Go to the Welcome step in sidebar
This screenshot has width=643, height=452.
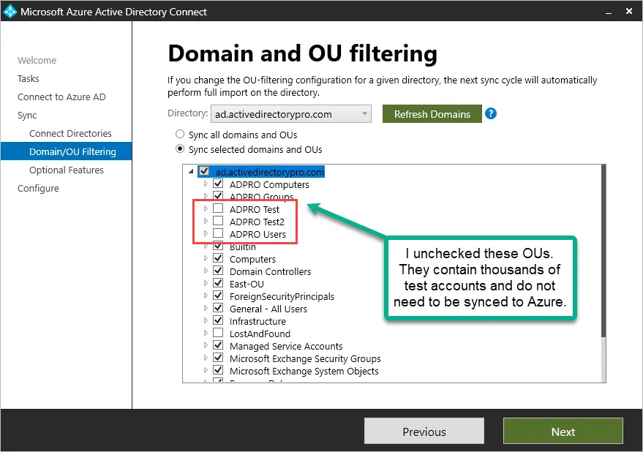[x=37, y=60]
